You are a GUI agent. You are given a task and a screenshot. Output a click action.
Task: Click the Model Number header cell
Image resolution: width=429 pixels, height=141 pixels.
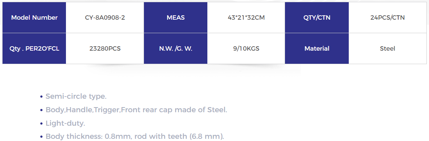coord(34,18)
